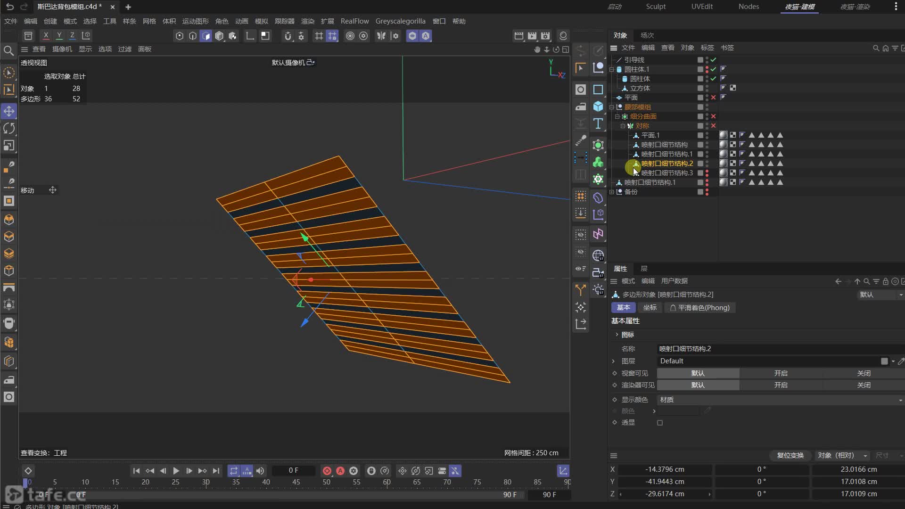Click the light object icon
This screenshot has width=905, height=509.
pyautogui.click(x=598, y=289)
